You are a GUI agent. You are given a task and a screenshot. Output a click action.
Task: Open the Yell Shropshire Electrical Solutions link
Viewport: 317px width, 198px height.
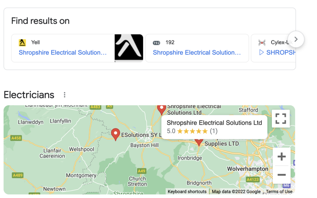point(63,53)
